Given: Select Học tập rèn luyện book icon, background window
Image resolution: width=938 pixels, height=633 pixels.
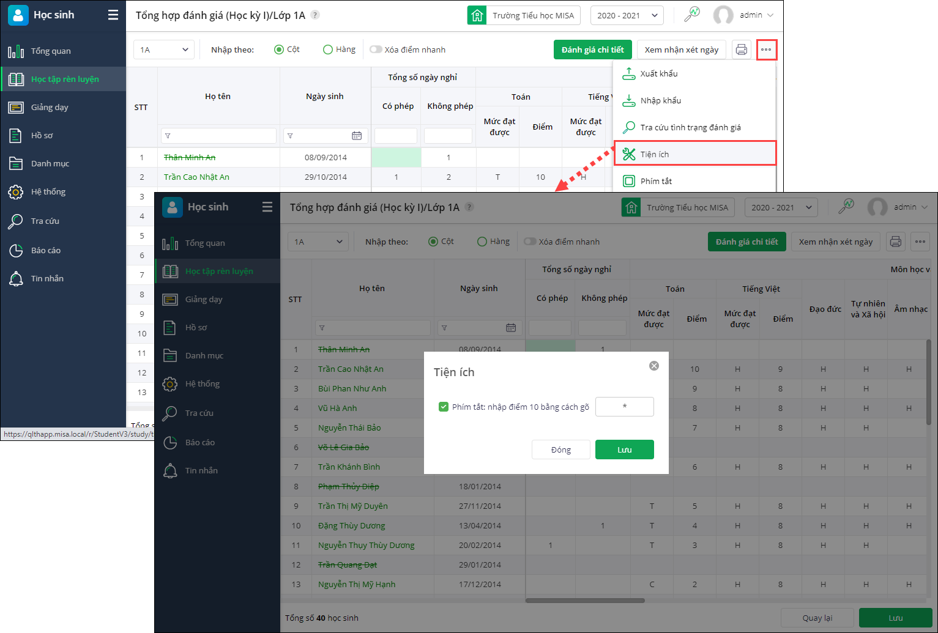Looking at the screenshot, I should click(16, 80).
